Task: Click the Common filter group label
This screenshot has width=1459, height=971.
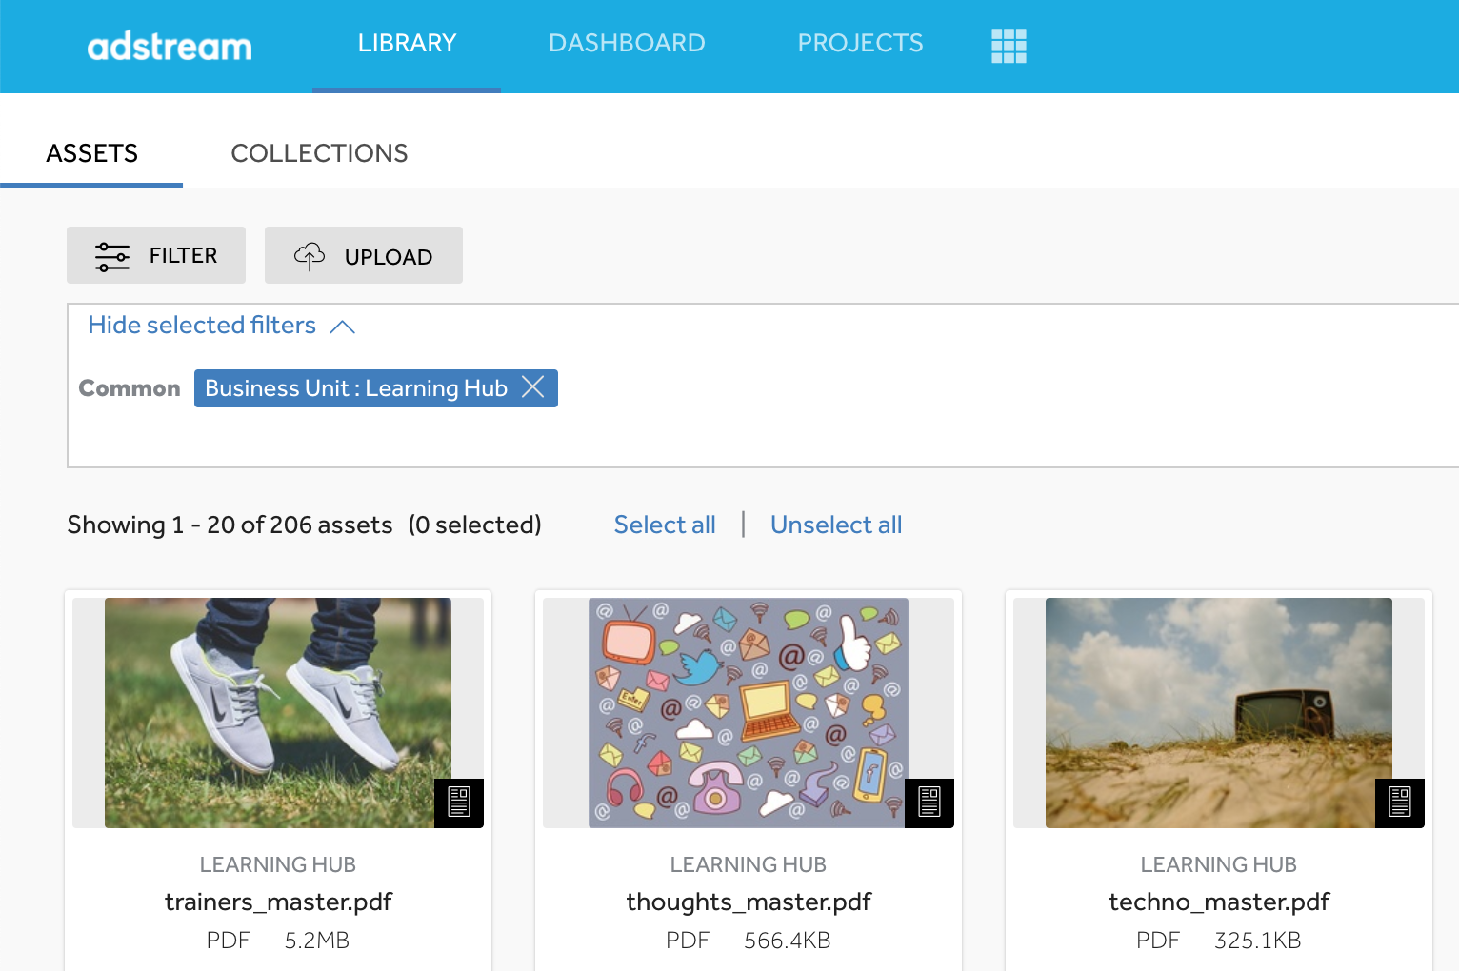Action: pyautogui.click(x=130, y=388)
